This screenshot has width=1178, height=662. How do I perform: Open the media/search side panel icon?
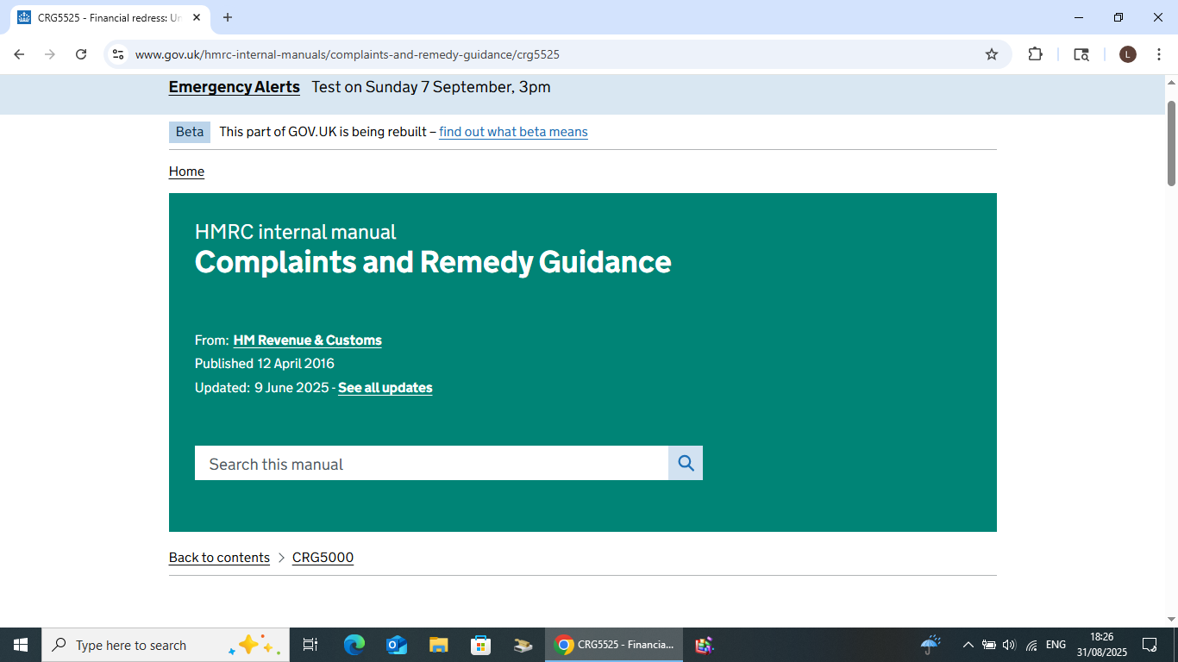(1081, 54)
